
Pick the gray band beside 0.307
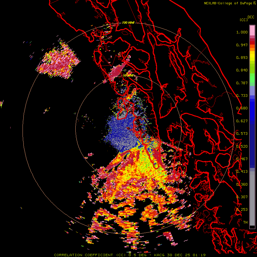[252, 198]
